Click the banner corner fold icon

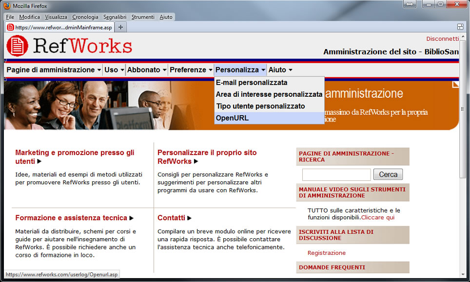[455, 84]
